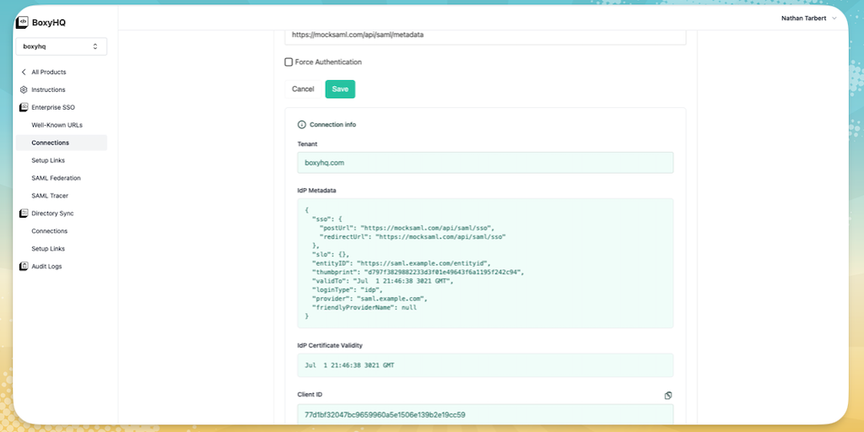Click the BoxyHQ logo icon
Image resolution: width=864 pixels, height=432 pixels.
pyautogui.click(x=23, y=23)
